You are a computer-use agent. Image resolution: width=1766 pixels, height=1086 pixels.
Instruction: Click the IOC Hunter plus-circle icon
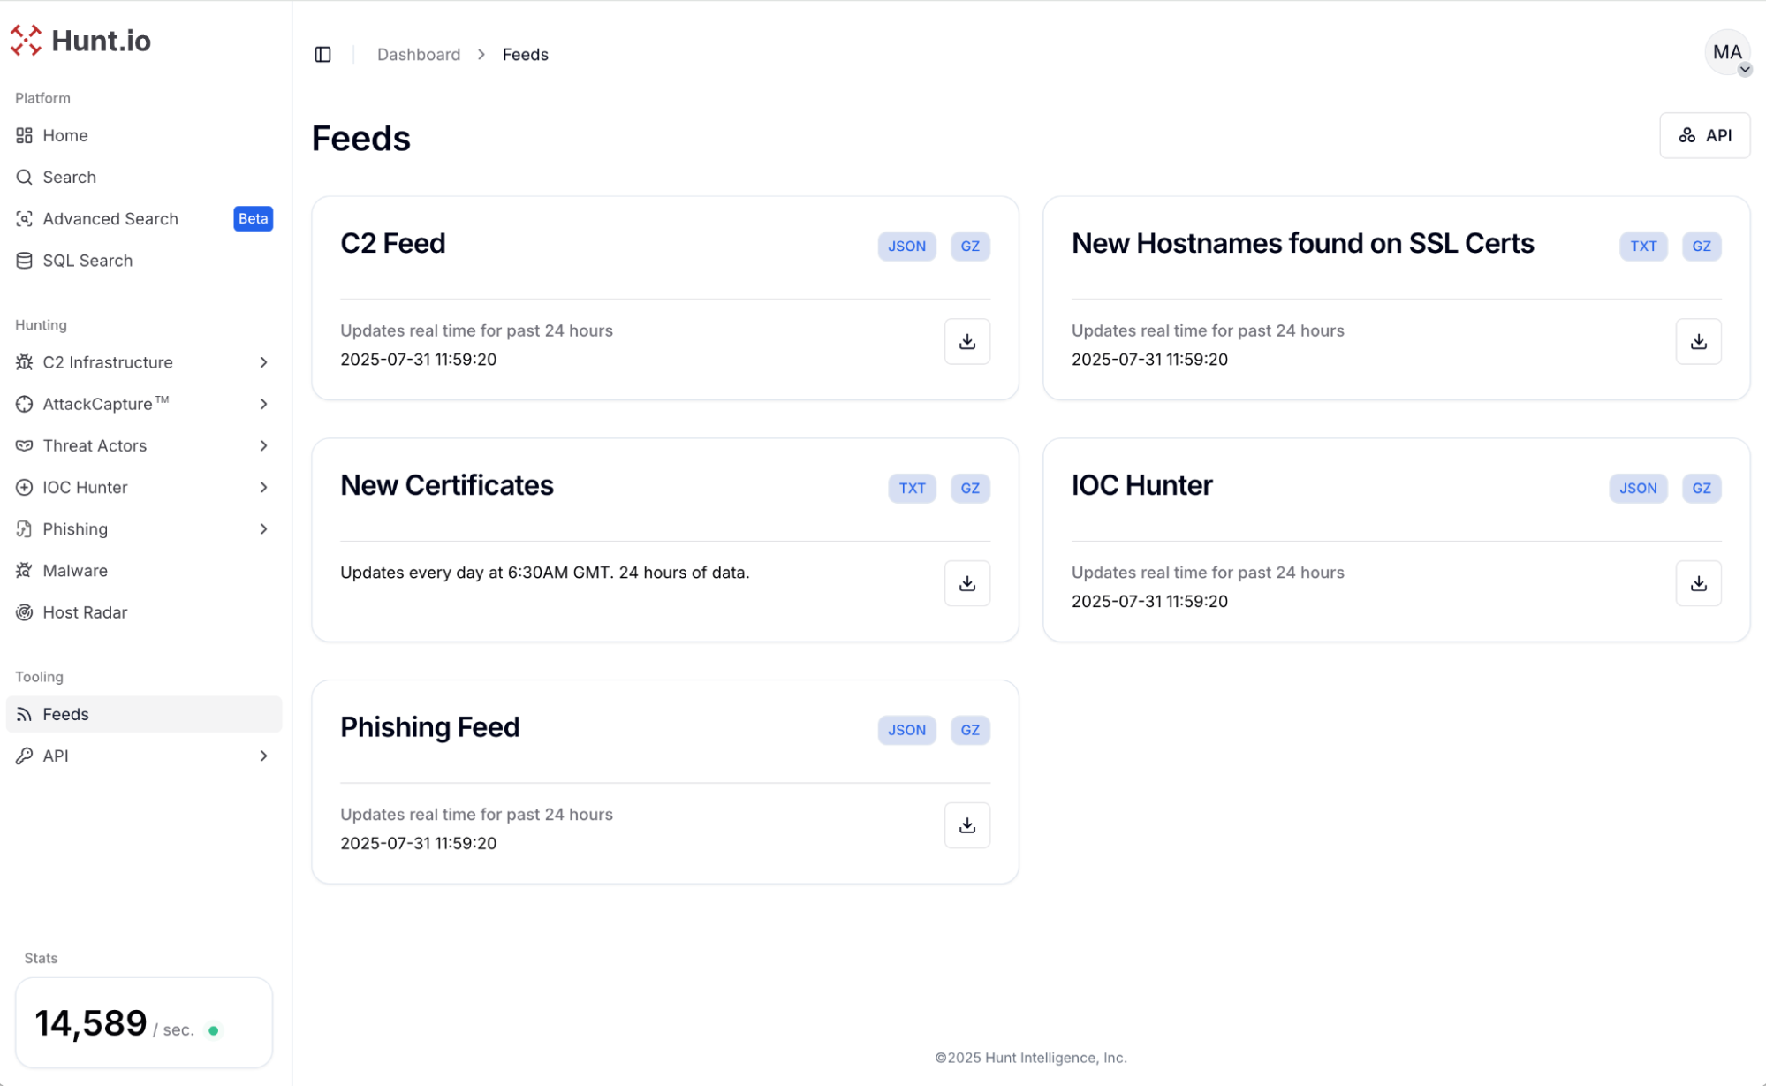coord(24,487)
